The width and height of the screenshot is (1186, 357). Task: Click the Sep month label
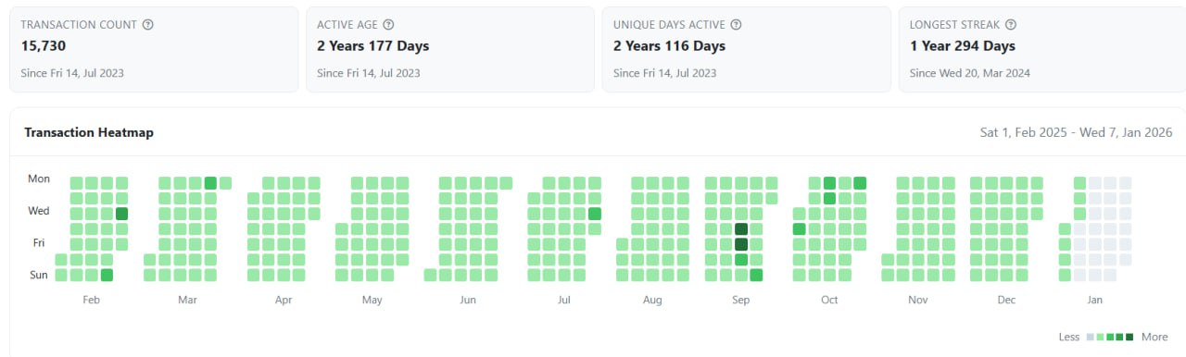click(x=740, y=301)
